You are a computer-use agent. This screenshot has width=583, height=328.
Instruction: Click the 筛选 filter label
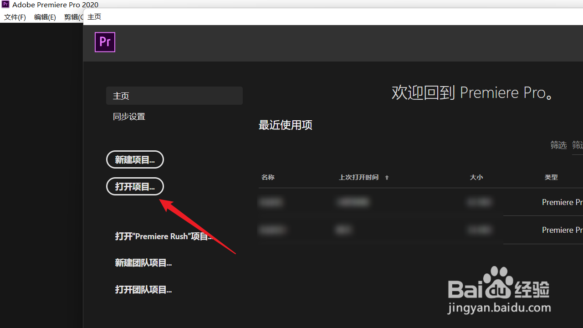coord(558,145)
